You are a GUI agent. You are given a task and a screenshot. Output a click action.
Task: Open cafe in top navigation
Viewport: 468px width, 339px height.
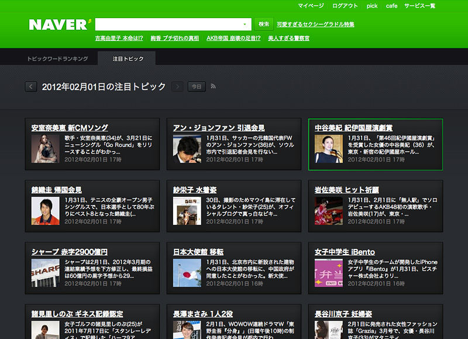coord(391,6)
